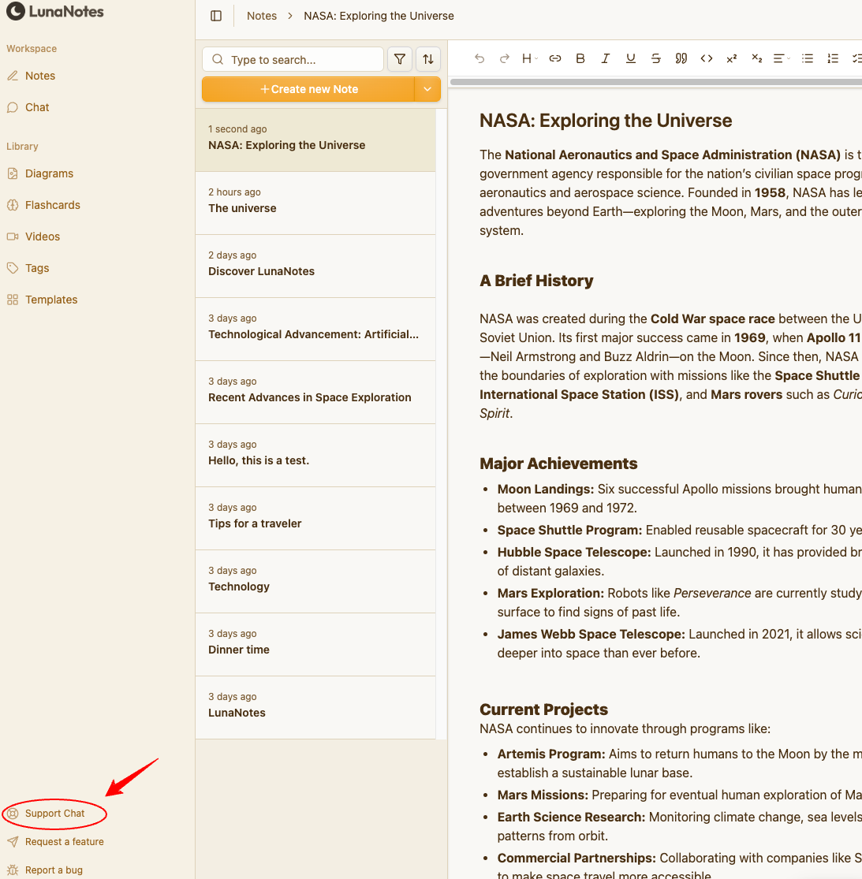The height and width of the screenshot is (879, 862).
Task: Open the heading level dropdown
Action: coord(529,58)
